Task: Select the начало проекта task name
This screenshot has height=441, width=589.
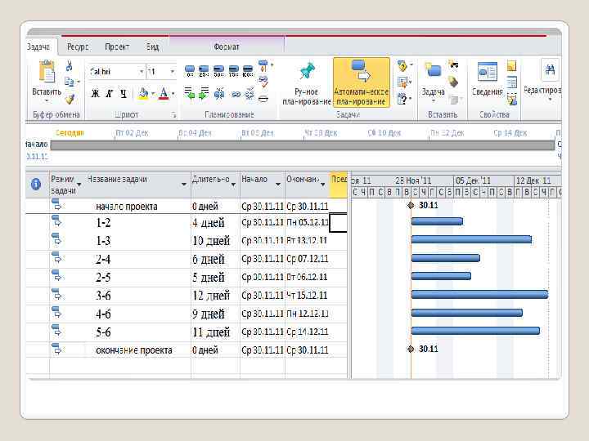Action: click(x=127, y=207)
